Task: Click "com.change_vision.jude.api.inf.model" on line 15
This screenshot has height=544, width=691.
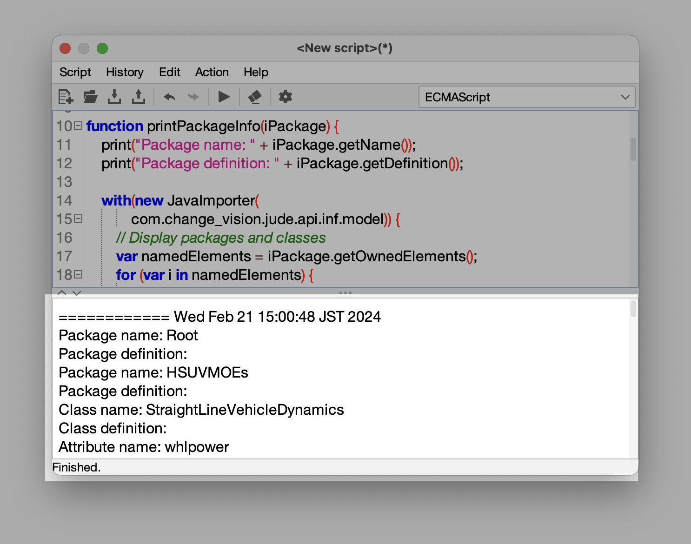Action: tap(258, 219)
